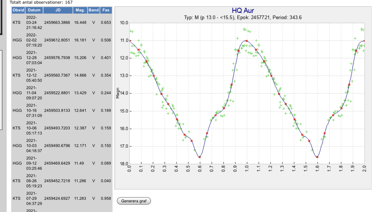Click the red peak marker at phase 1.0
The width and height of the screenshot is (377, 212).
click(x=247, y=41)
